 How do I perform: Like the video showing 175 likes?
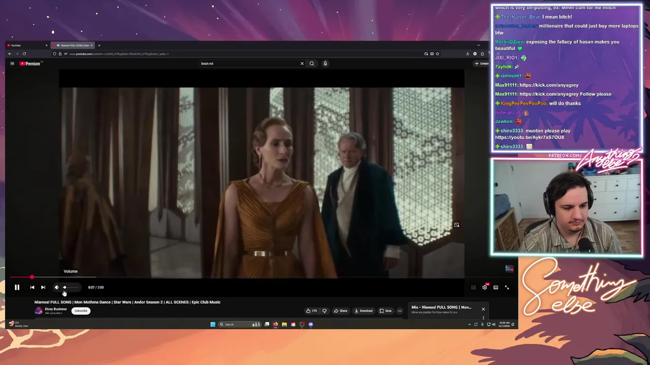click(x=311, y=311)
